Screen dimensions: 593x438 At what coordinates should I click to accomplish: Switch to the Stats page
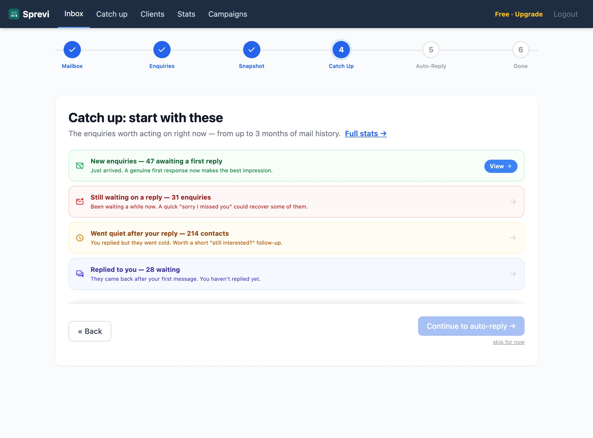point(186,14)
